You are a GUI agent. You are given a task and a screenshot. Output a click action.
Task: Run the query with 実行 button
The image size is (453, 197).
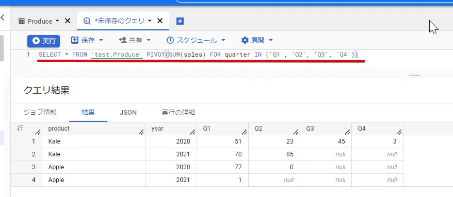click(44, 41)
